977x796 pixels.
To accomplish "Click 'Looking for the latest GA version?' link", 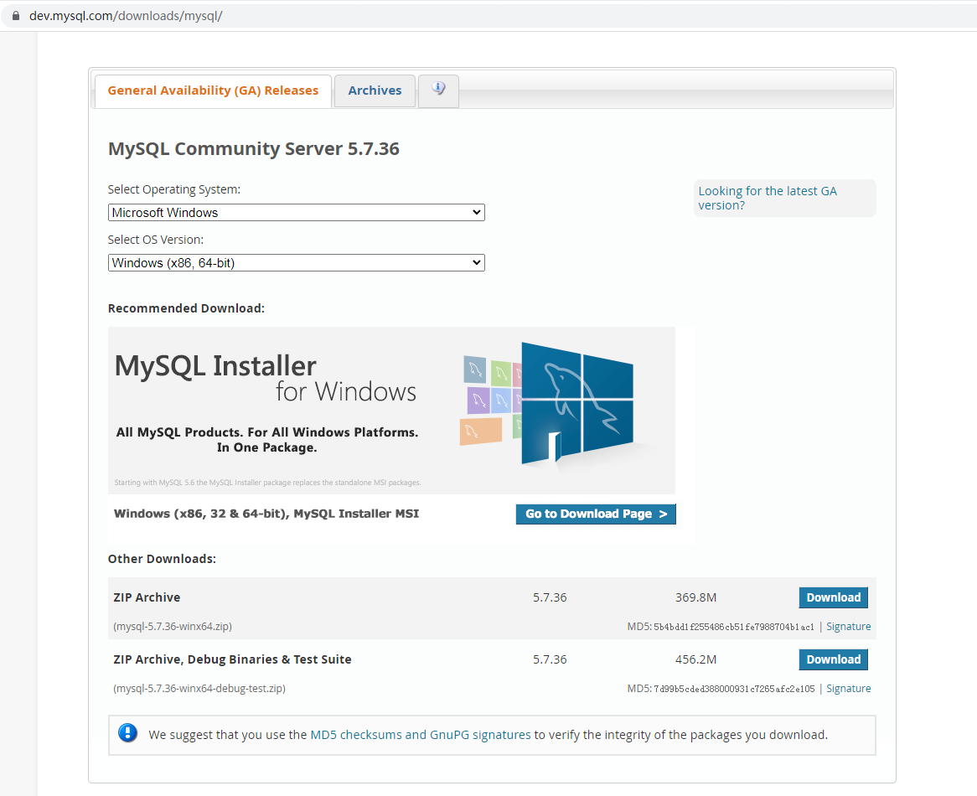I will click(x=768, y=198).
